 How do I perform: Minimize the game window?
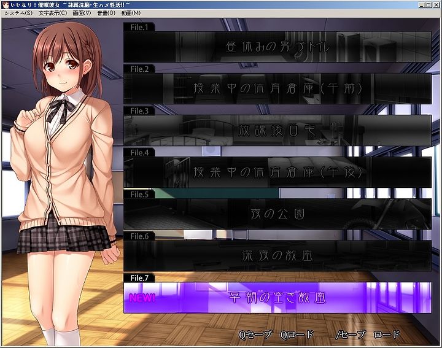pyautogui.click(x=421, y=5)
